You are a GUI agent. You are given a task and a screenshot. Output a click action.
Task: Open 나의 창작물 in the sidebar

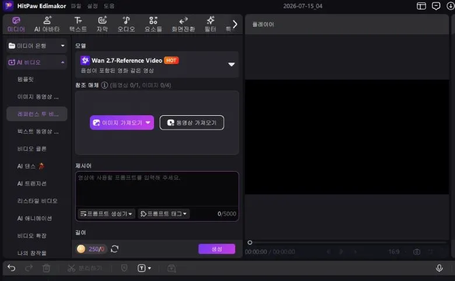[x=32, y=253]
